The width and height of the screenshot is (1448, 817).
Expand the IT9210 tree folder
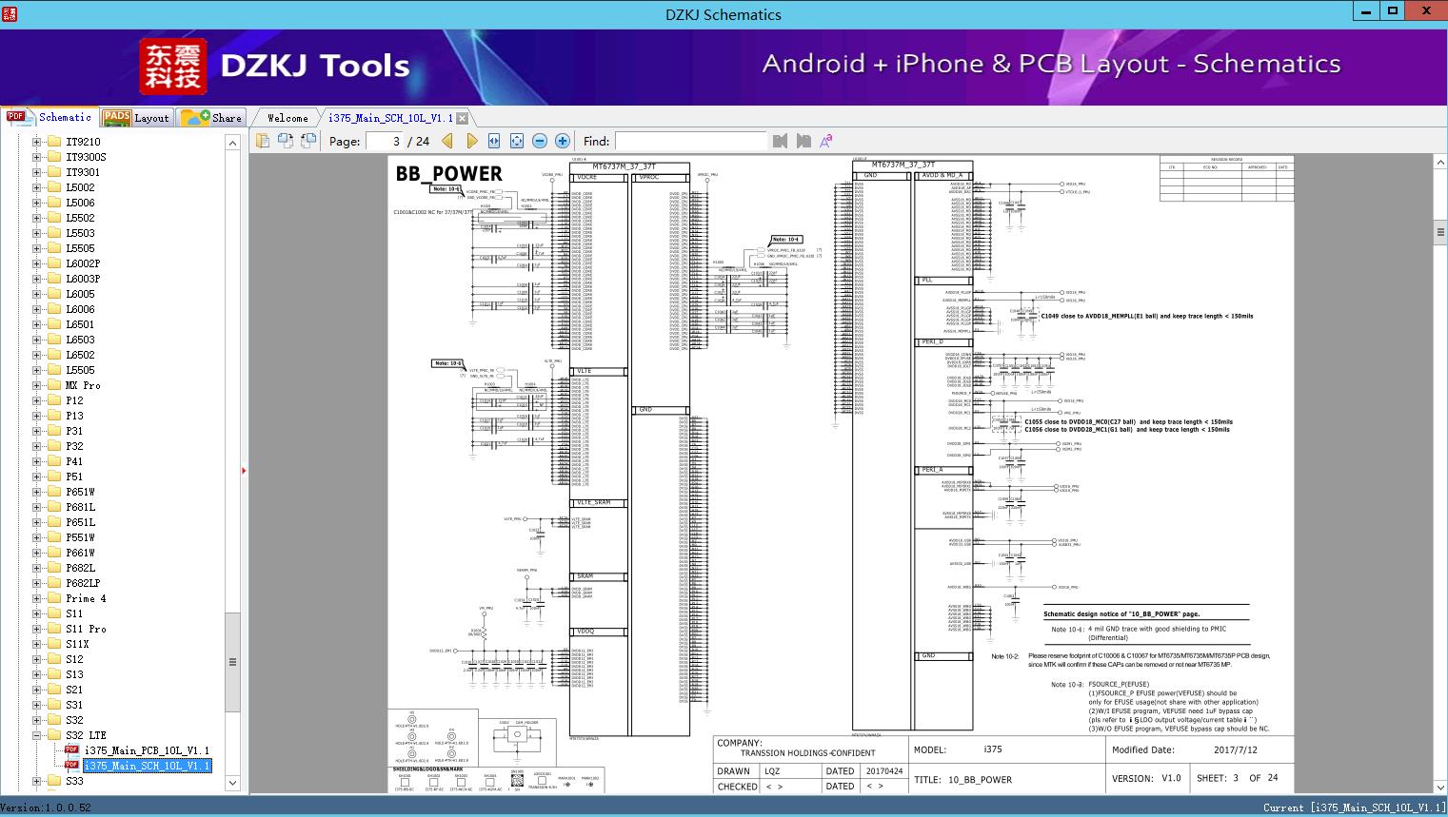coord(37,142)
